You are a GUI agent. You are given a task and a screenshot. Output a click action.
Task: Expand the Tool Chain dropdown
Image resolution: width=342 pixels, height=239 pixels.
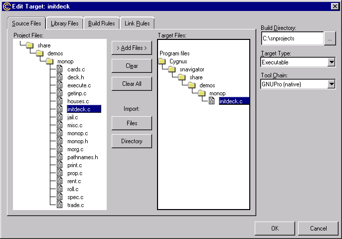pos(331,84)
